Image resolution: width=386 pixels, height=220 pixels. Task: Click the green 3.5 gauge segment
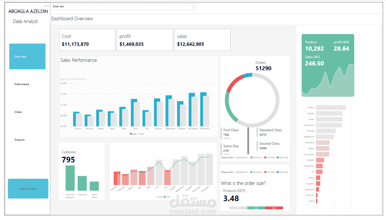256,208
